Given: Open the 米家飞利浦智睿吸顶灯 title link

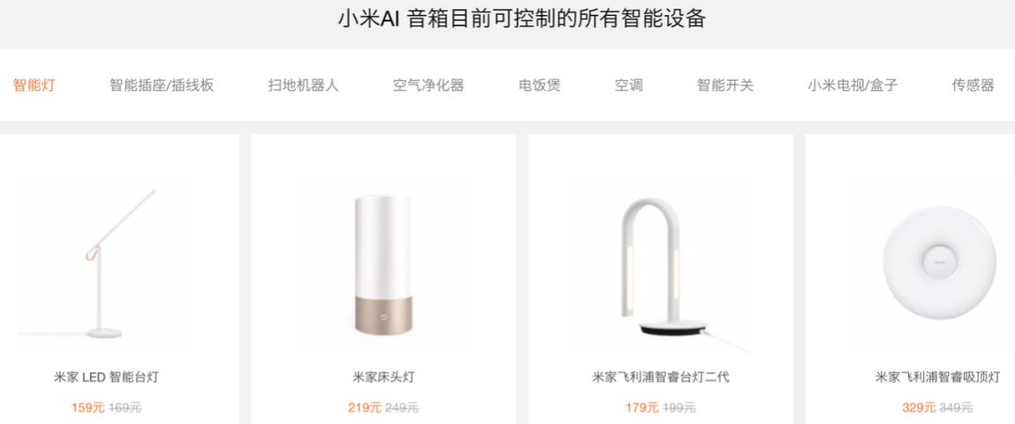Looking at the screenshot, I should click(x=937, y=377).
